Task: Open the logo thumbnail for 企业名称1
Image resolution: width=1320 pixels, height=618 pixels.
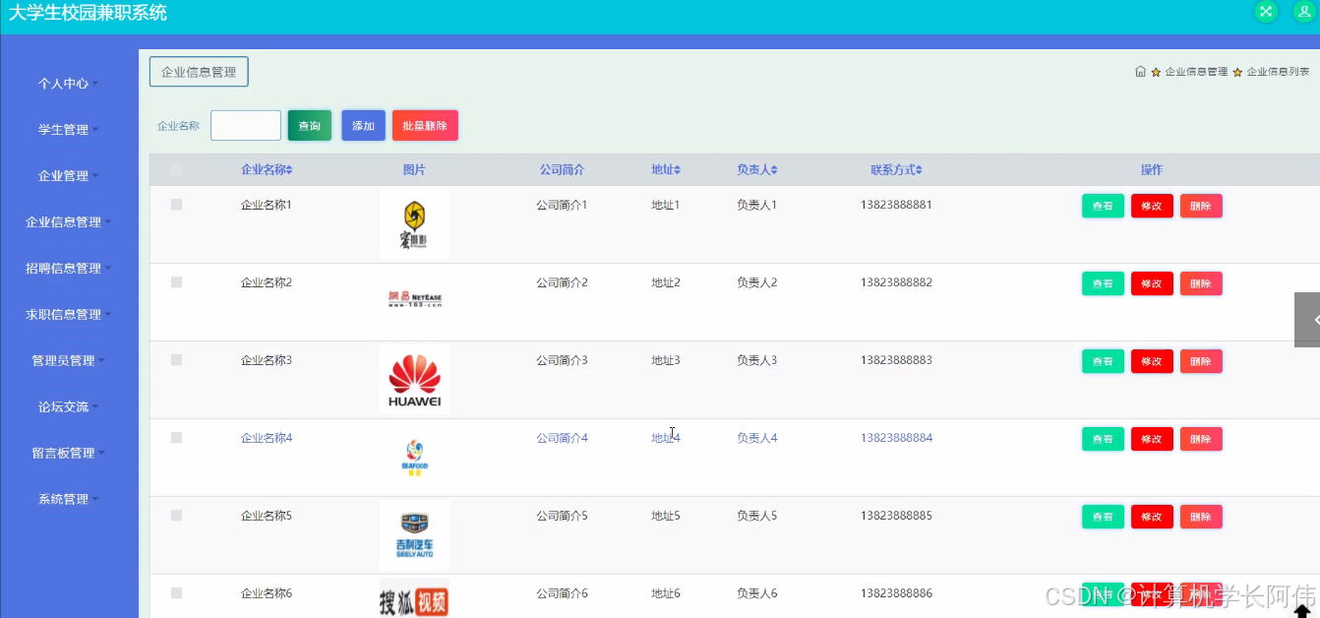Action: [414, 224]
